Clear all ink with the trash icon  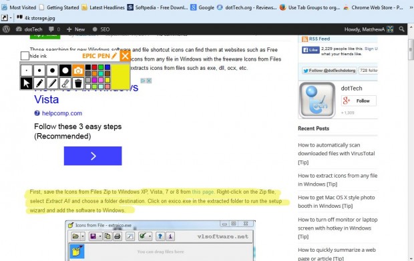(78, 83)
